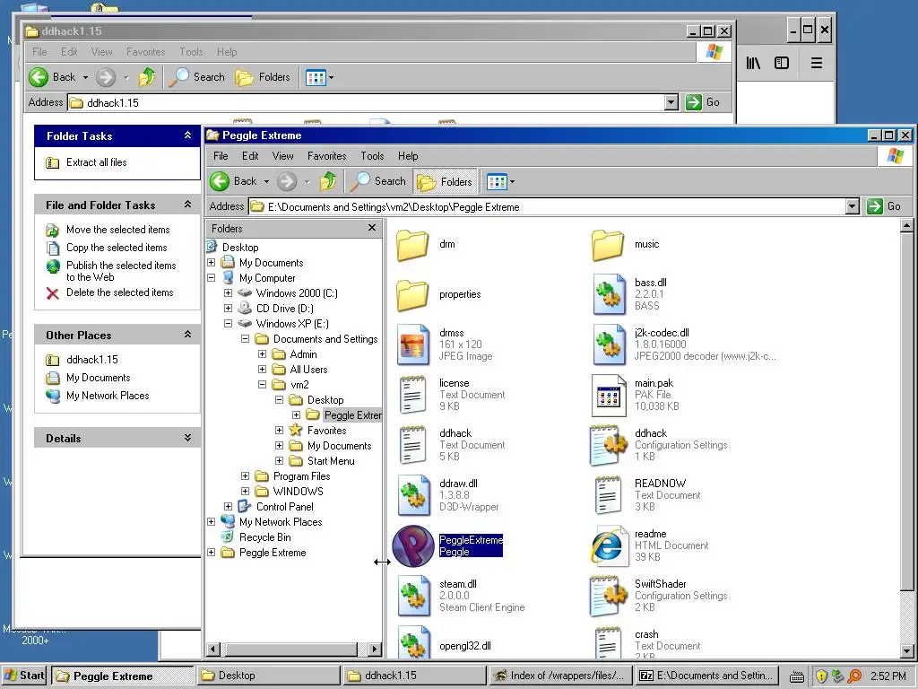Open the PeggleExtreme application icon
This screenshot has width=918, height=689.
point(413,546)
